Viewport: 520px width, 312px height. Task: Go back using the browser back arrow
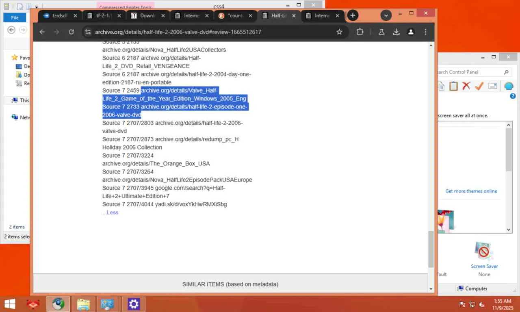pyautogui.click(x=42, y=32)
